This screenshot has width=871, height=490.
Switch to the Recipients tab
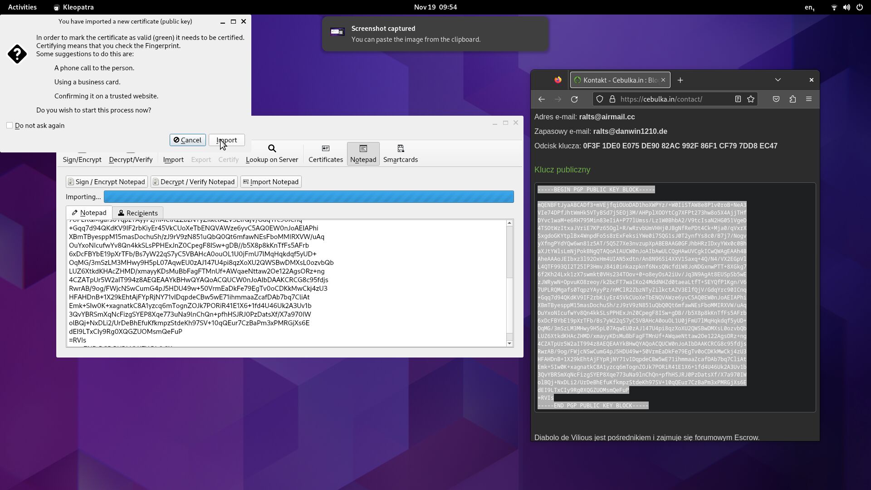pos(138,213)
